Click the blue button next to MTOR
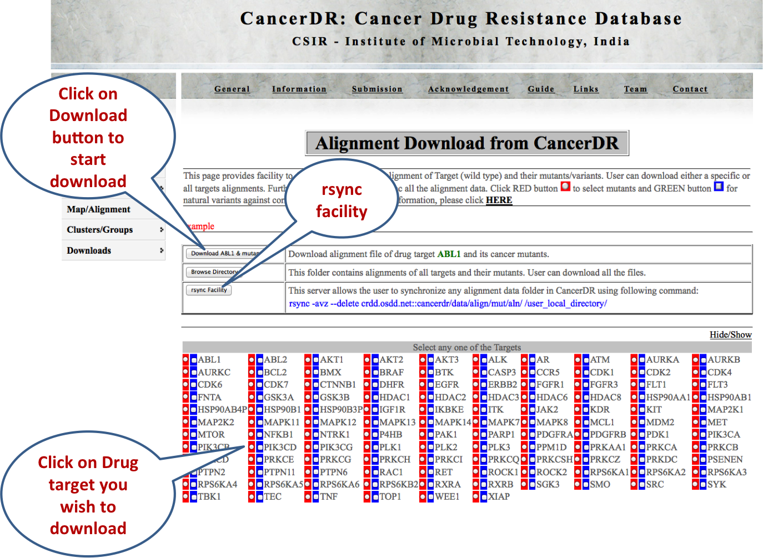 pos(193,435)
